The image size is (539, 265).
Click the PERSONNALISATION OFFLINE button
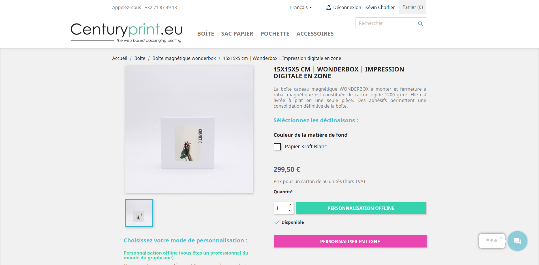point(361,208)
